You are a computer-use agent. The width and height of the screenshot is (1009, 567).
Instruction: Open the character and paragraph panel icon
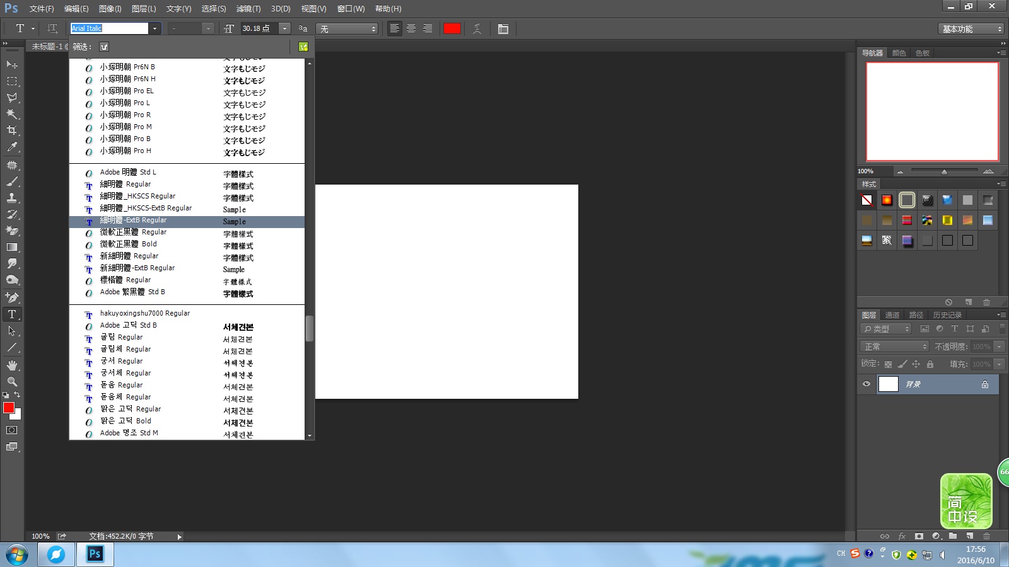click(x=503, y=28)
